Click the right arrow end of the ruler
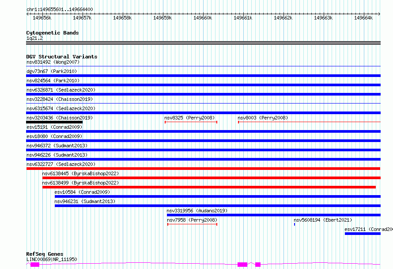This screenshot has height=269, width=393. (x=379, y=14)
